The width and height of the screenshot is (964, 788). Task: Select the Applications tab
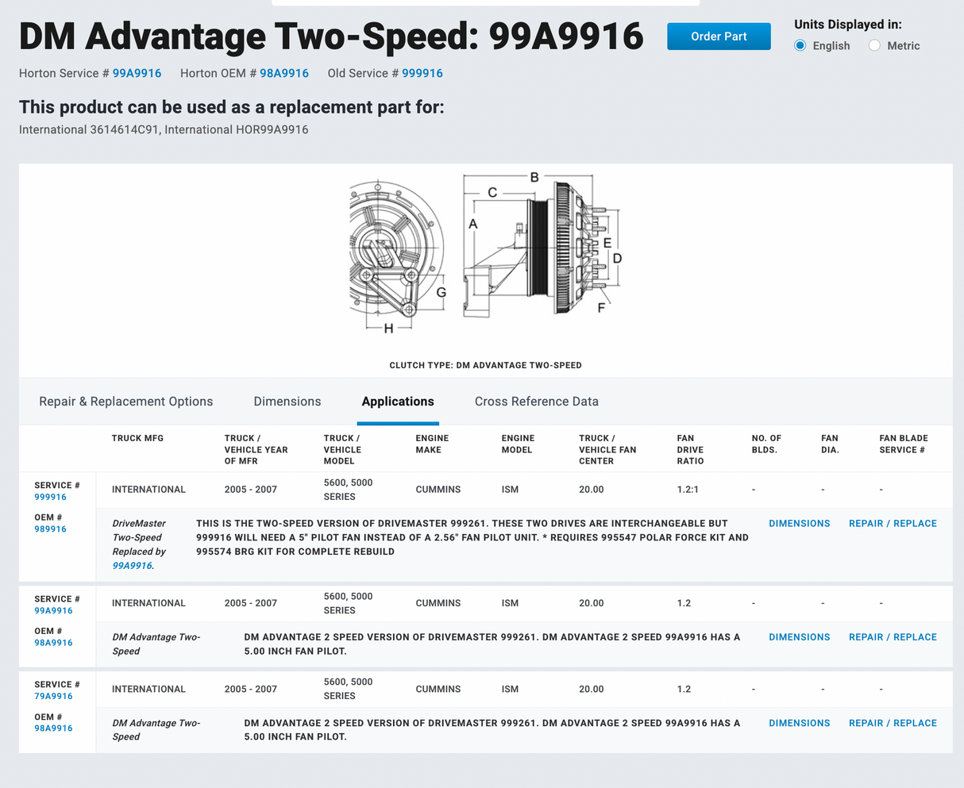coord(398,402)
